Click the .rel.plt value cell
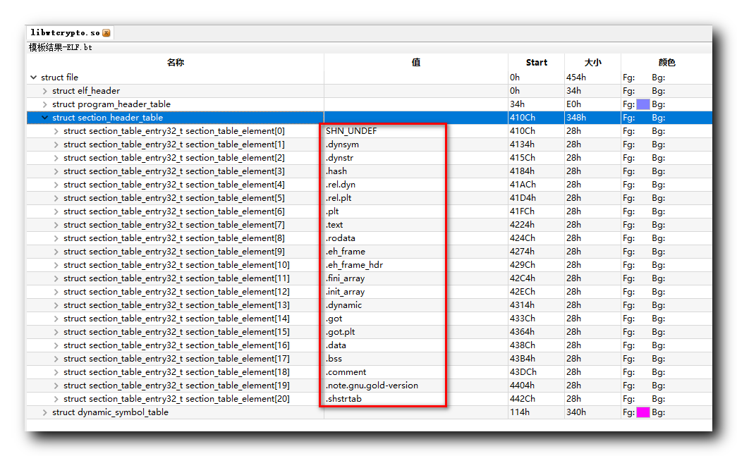The image size is (737, 456). 416,198
